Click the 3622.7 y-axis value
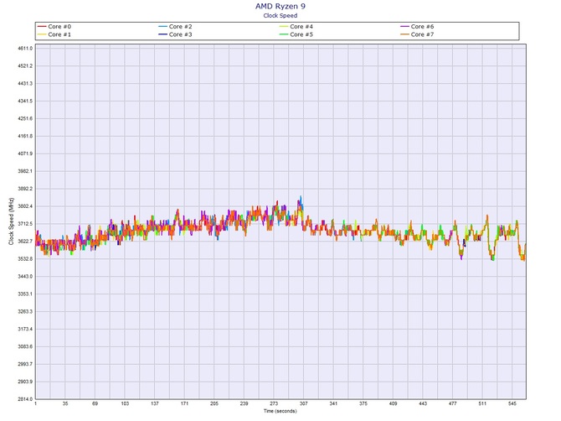 pyautogui.click(x=25, y=242)
